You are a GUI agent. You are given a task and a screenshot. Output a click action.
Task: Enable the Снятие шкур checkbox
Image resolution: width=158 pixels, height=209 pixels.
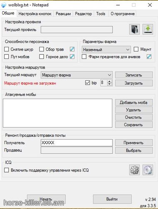click(x=6, y=49)
